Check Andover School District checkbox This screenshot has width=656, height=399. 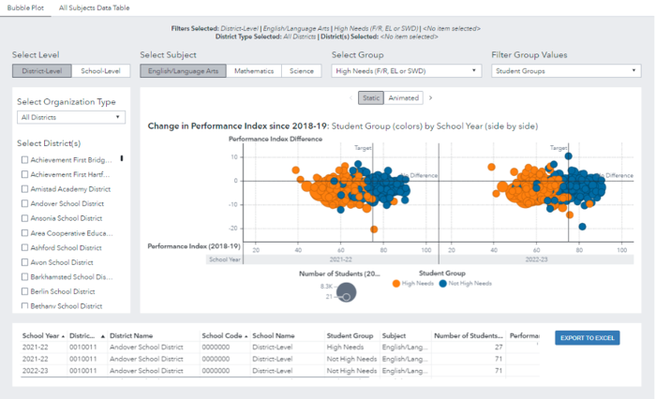click(24, 203)
